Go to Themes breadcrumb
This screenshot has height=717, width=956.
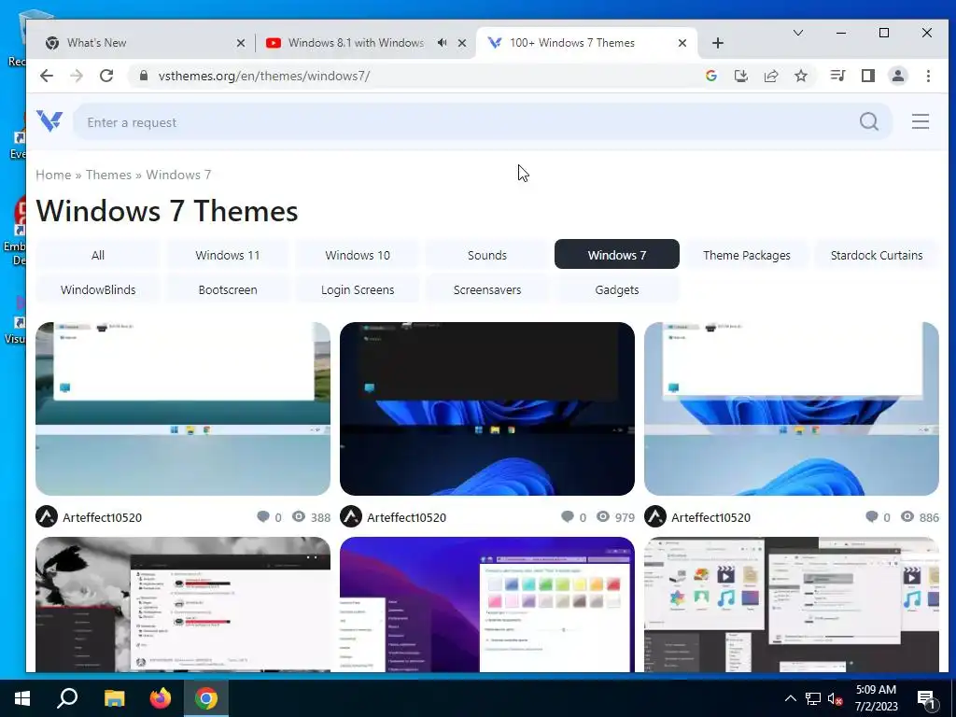click(108, 175)
